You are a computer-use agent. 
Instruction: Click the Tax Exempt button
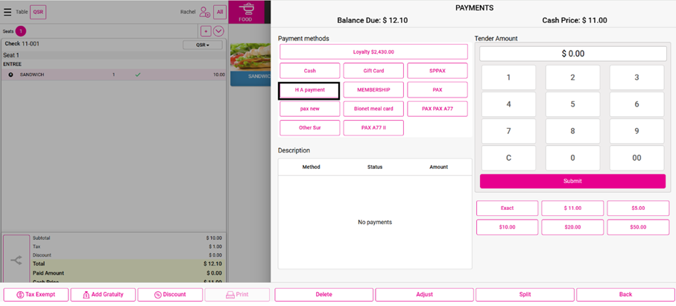36,295
